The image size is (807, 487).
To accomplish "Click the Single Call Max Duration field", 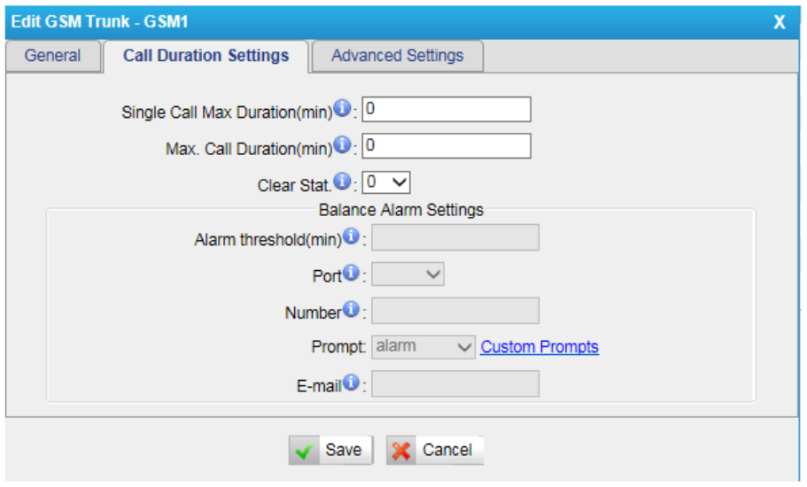I will pyautogui.click(x=446, y=109).
